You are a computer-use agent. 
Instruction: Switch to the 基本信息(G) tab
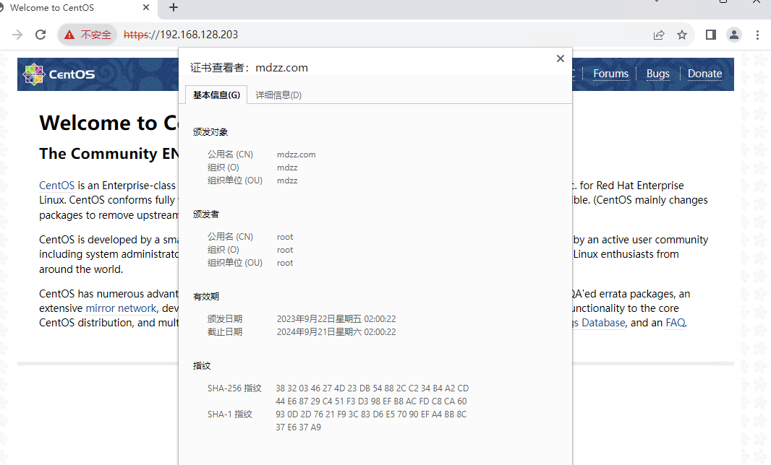[216, 95]
